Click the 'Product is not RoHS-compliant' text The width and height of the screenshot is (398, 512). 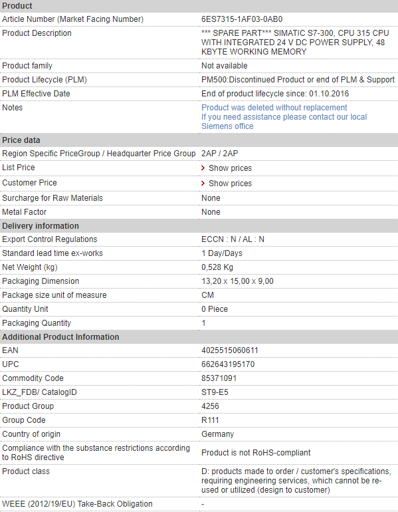pyautogui.click(x=256, y=453)
